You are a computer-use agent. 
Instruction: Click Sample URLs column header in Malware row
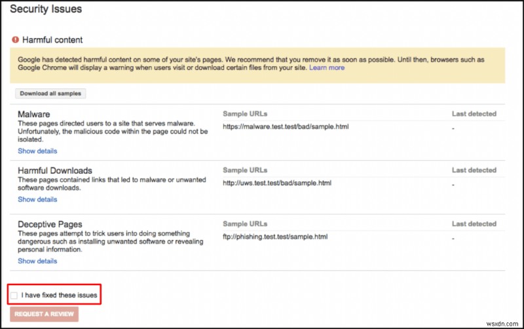point(245,114)
